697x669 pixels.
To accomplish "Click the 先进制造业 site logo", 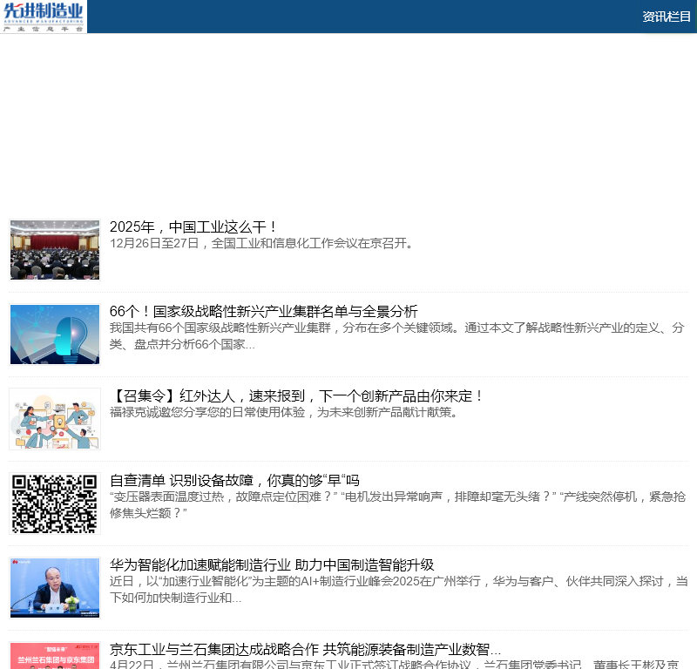I will click(x=44, y=17).
